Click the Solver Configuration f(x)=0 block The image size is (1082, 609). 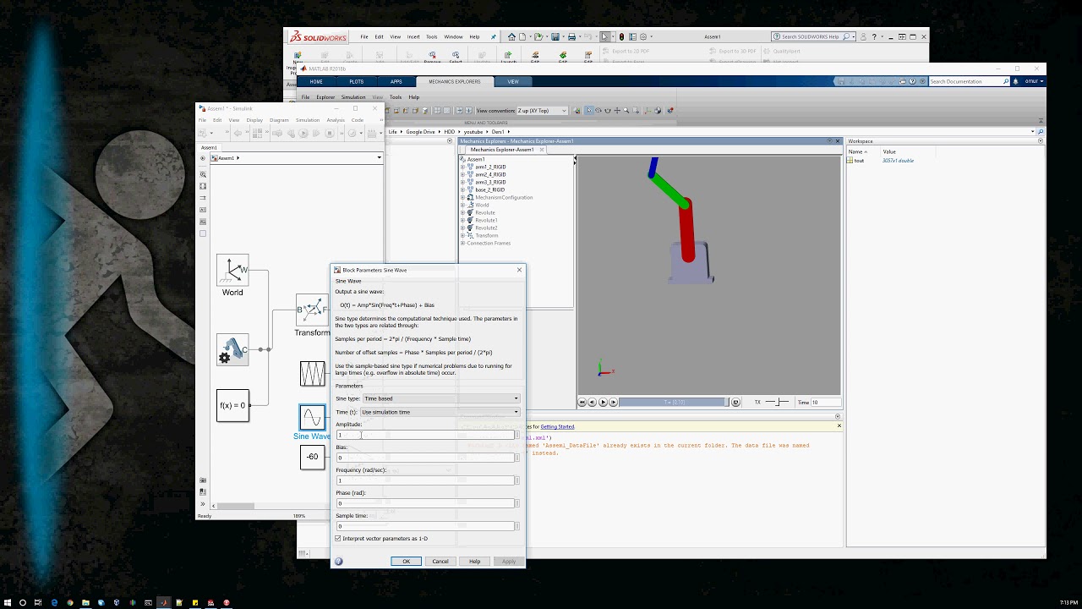pos(232,405)
